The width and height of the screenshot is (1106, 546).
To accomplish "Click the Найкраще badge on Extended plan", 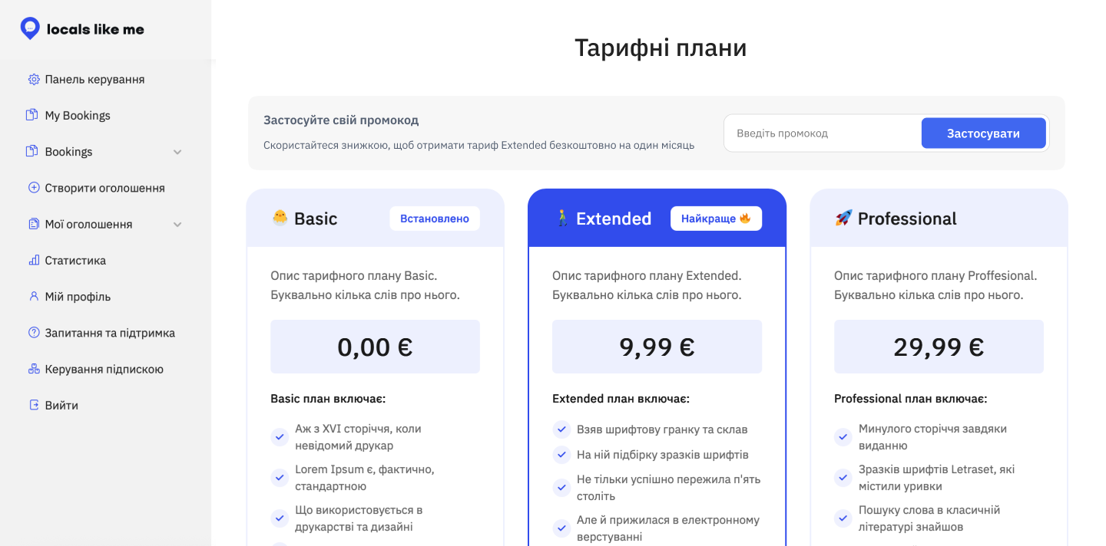I will point(716,219).
